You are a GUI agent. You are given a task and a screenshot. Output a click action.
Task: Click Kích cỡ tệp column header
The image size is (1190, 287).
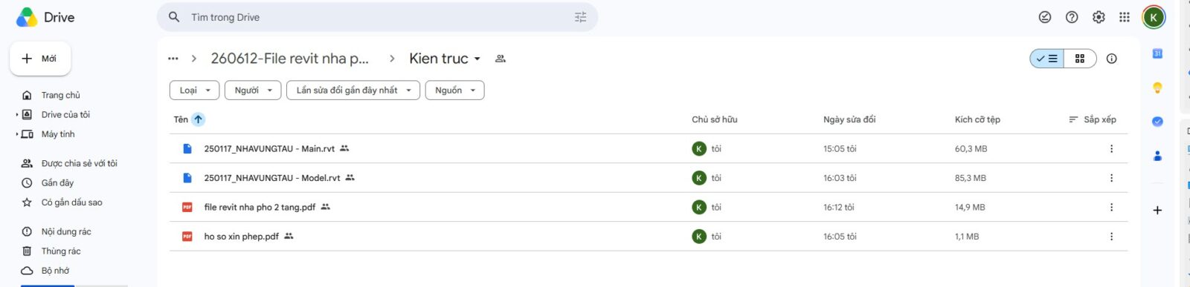click(x=977, y=119)
